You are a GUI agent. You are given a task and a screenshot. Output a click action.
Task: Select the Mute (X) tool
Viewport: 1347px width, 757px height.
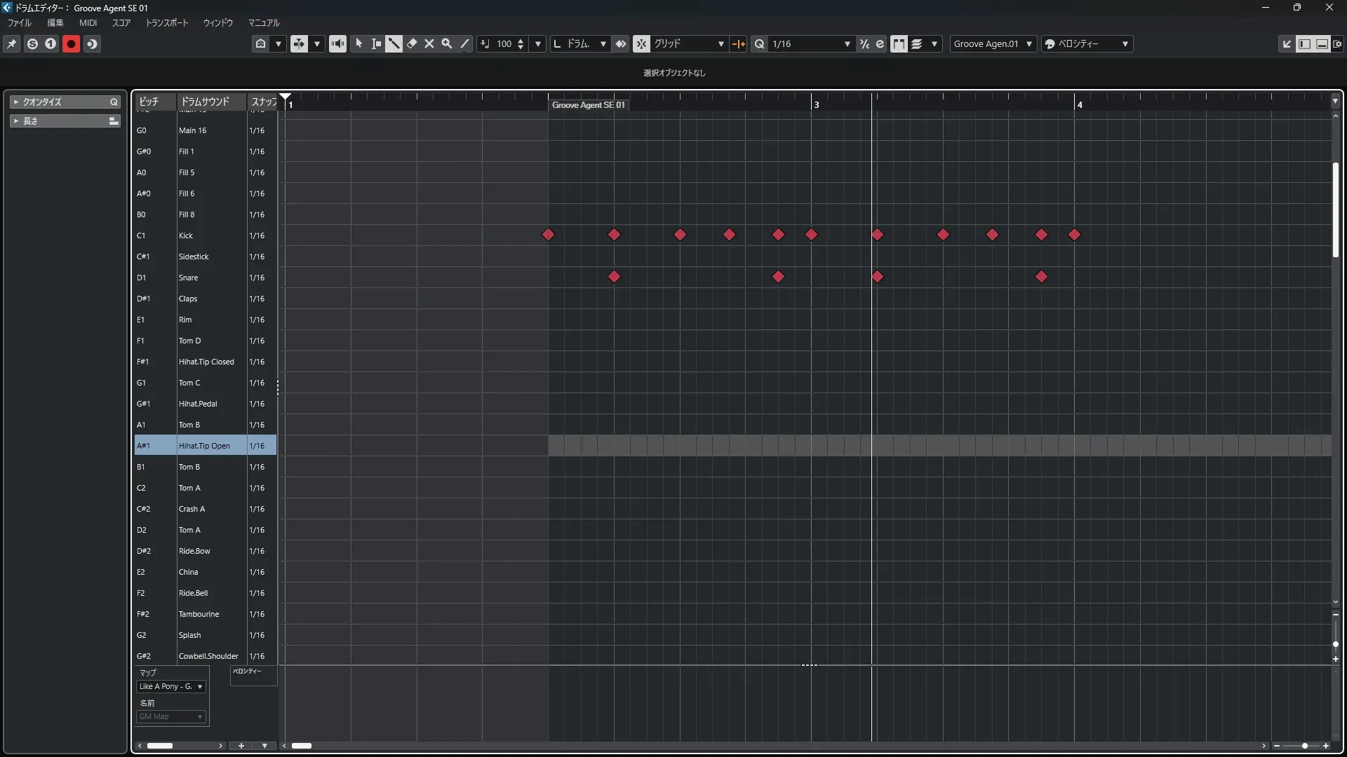coord(429,43)
